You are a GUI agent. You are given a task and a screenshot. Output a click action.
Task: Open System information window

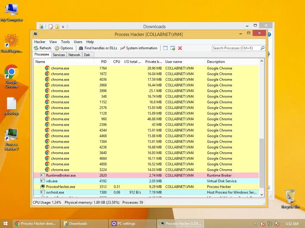139,48
